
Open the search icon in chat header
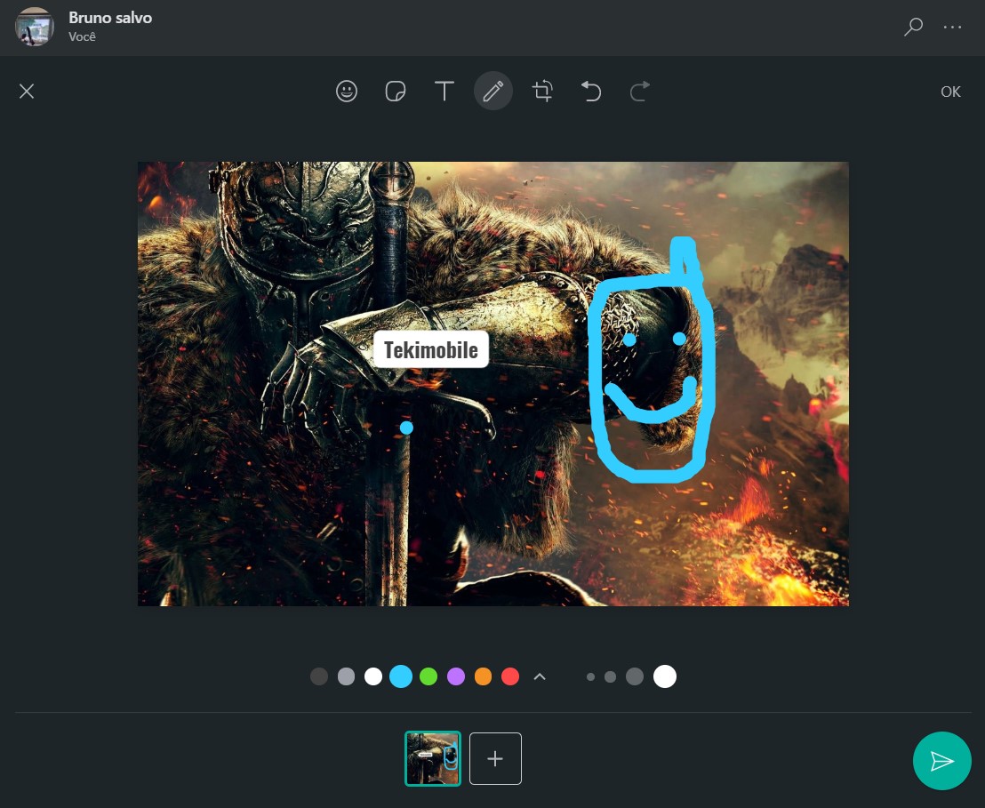tap(913, 27)
